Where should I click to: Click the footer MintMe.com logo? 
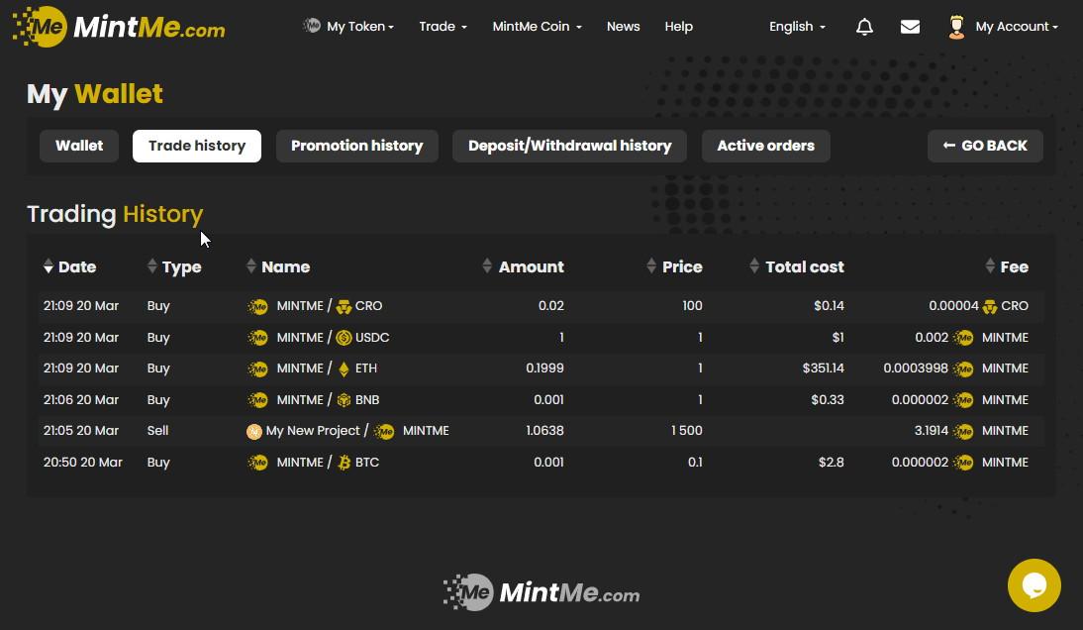[x=541, y=592]
